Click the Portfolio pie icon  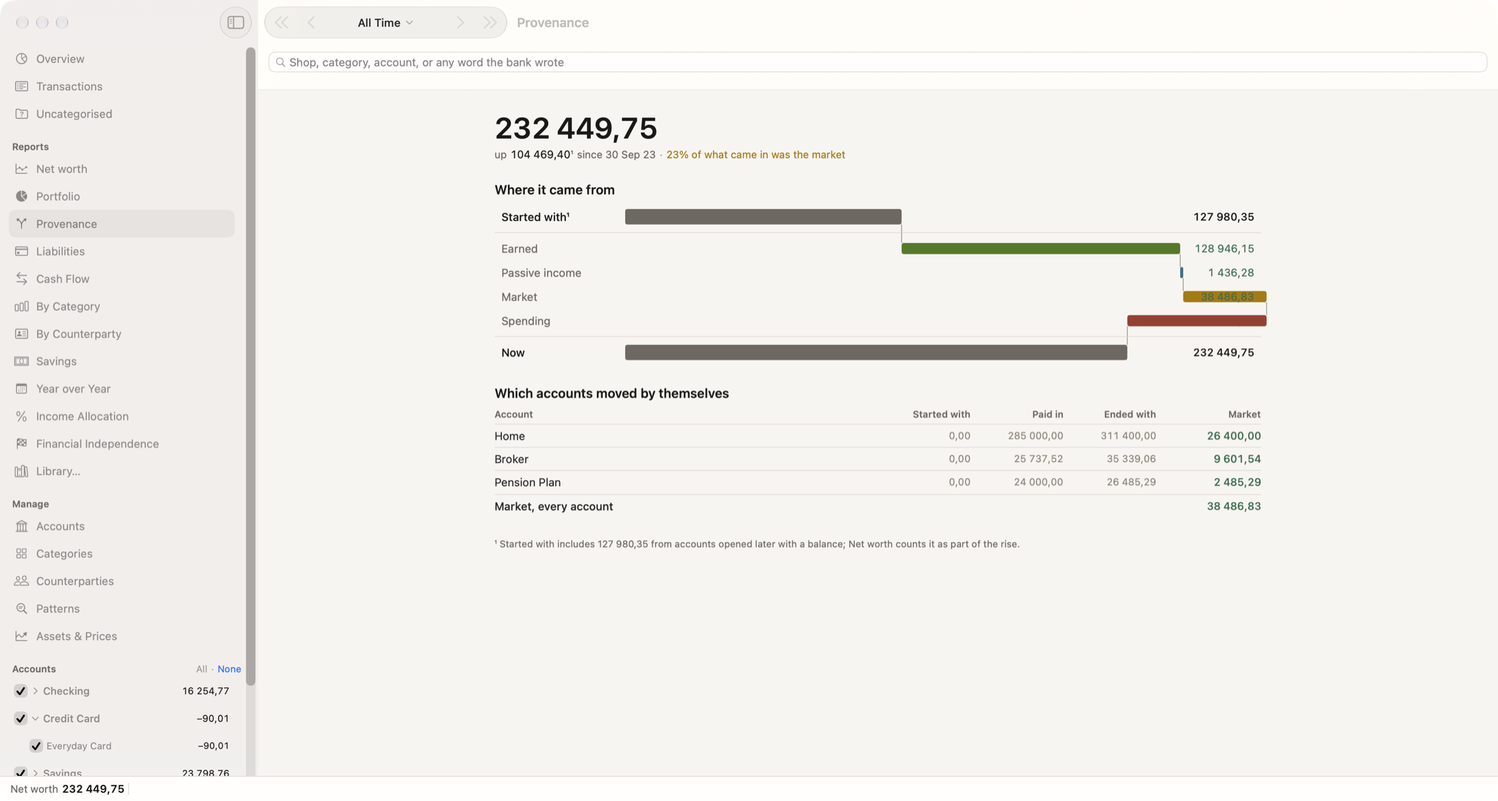click(x=22, y=196)
